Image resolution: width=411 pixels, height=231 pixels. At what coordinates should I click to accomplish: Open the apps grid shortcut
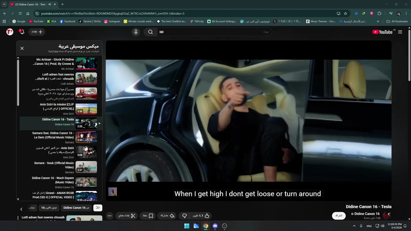pos(4,21)
